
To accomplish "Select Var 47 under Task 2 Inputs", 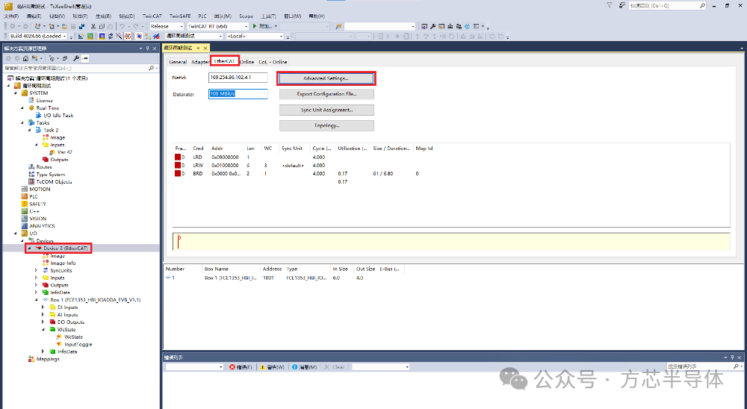I will point(64,152).
